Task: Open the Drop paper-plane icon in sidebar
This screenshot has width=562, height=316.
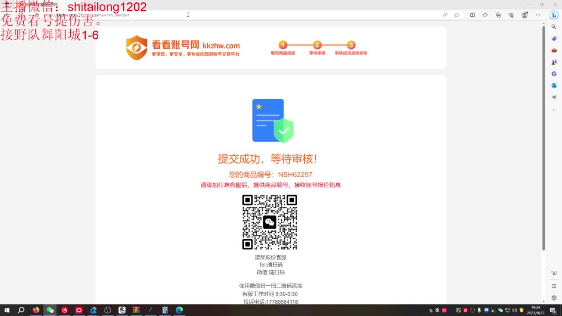Action: coord(554,97)
